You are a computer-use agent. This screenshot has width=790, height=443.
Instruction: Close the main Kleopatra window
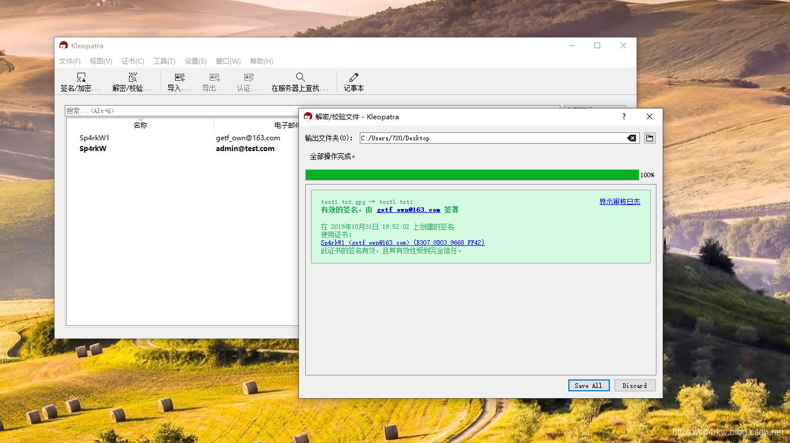pyautogui.click(x=623, y=45)
